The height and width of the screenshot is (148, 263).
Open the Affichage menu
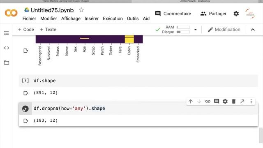pyautogui.click(x=71, y=18)
